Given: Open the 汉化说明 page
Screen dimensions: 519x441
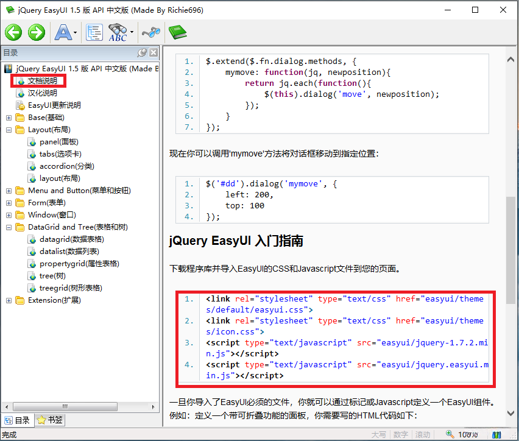Looking at the screenshot, I should (x=43, y=93).
